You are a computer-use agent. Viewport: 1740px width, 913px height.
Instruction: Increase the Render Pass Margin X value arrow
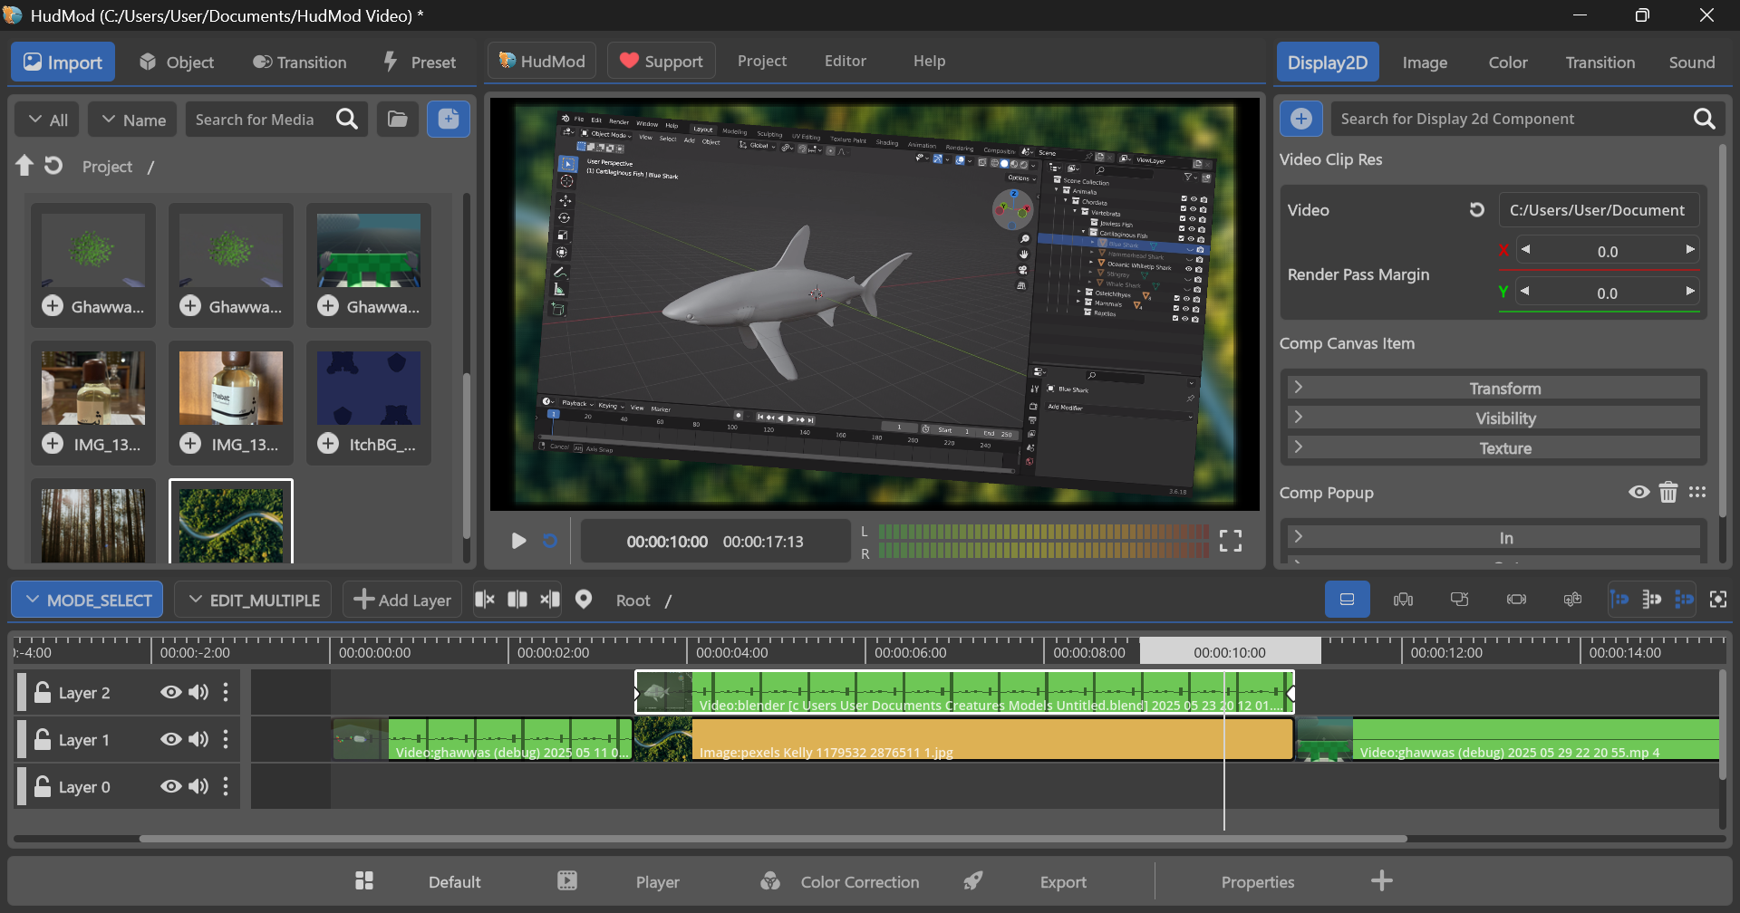coord(1689,249)
